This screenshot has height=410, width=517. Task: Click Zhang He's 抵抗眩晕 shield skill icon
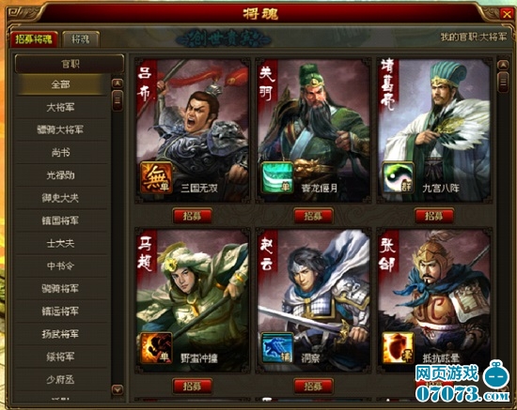tap(398, 348)
